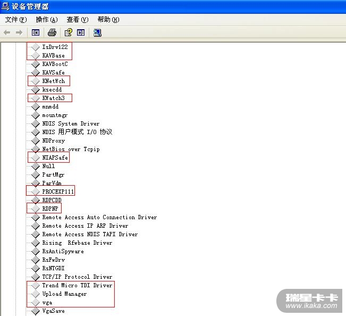Toggle the console tree pane icon
The height and width of the screenshot is (316, 346).
point(36,32)
